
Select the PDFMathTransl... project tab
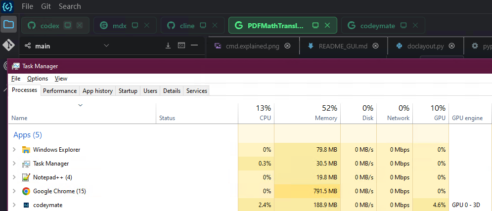[x=283, y=25]
